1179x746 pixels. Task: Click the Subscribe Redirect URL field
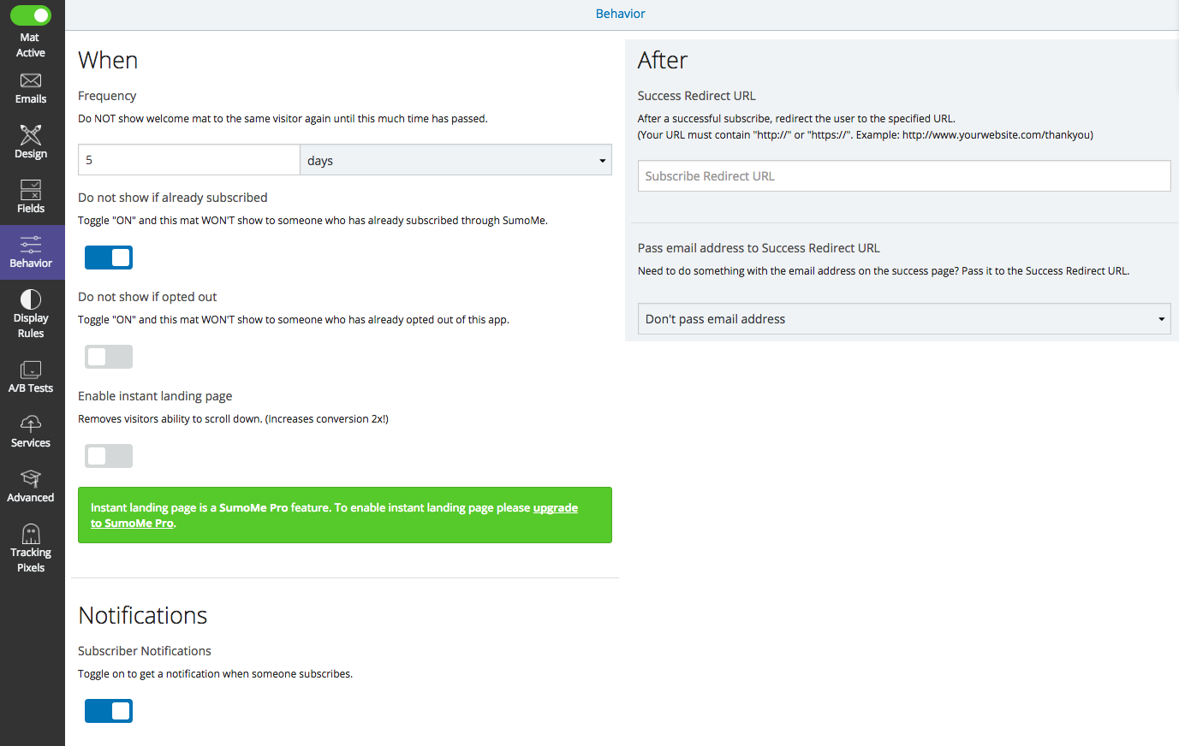click(x=903, y=176)
